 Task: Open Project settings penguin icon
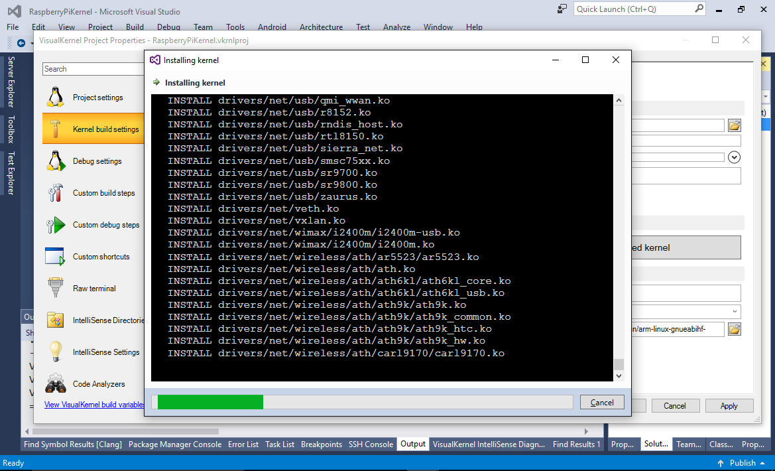(56, 97)
